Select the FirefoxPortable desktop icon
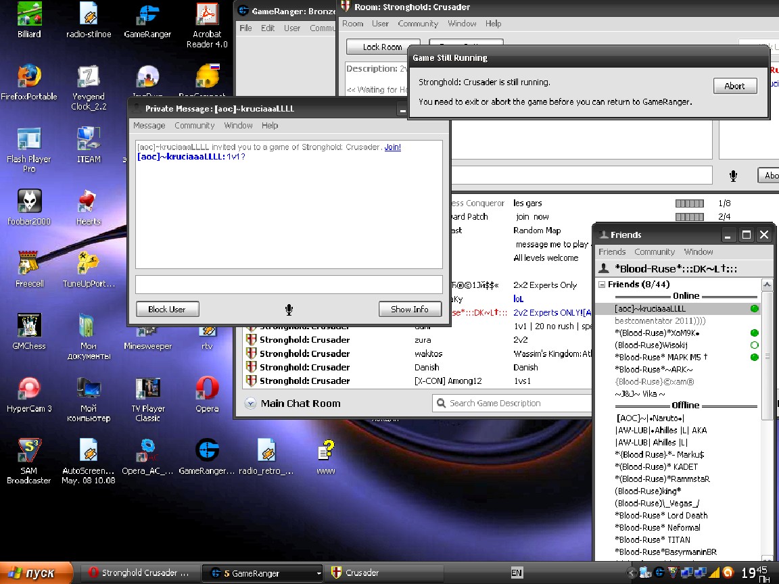Viewport: 779px width, 584px height. pos(29,77)
